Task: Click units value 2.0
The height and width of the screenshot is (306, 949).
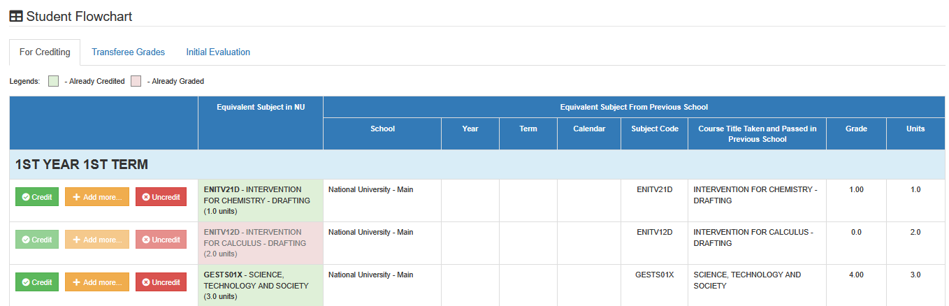Action: [915, 232]
